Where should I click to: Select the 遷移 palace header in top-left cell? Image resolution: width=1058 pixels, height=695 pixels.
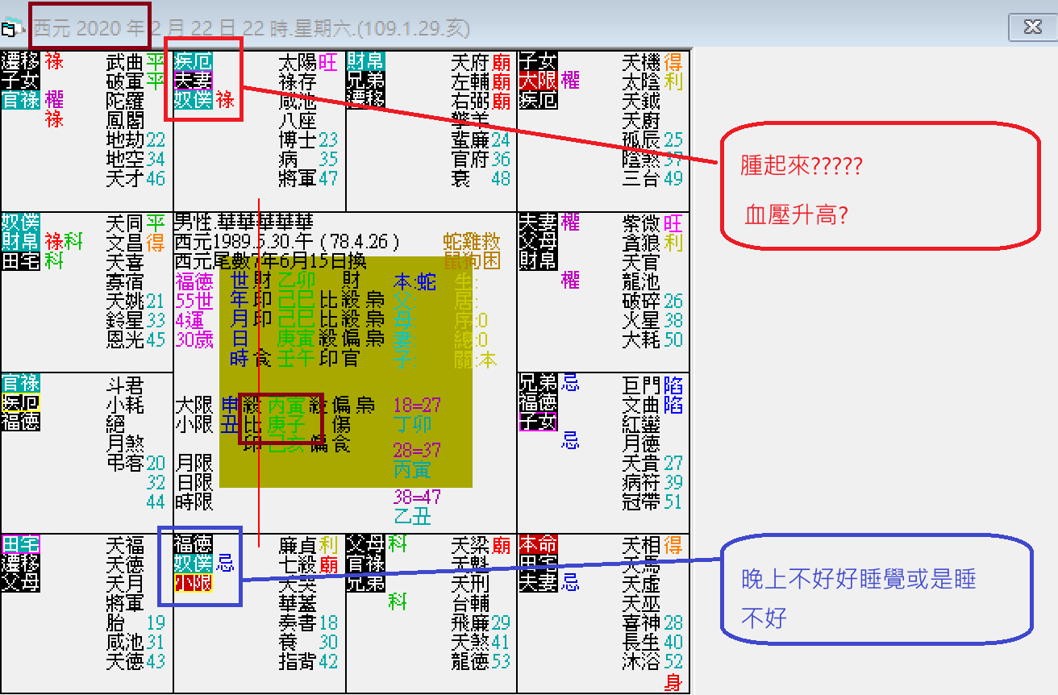(19, 59)
